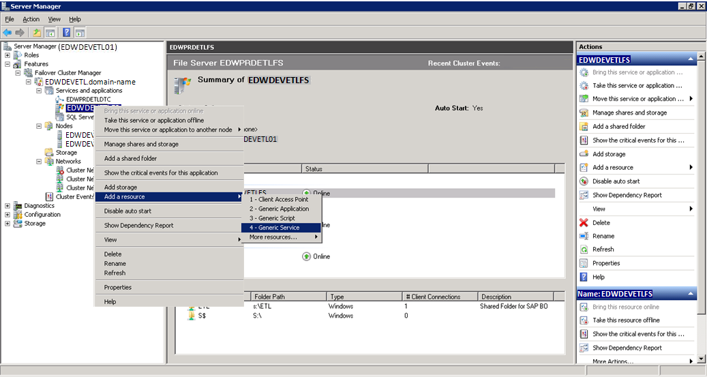The height and width of the screenshot is (377, 707).
Task: Click the Refresh icon in Actions pane
Action: 584,250
